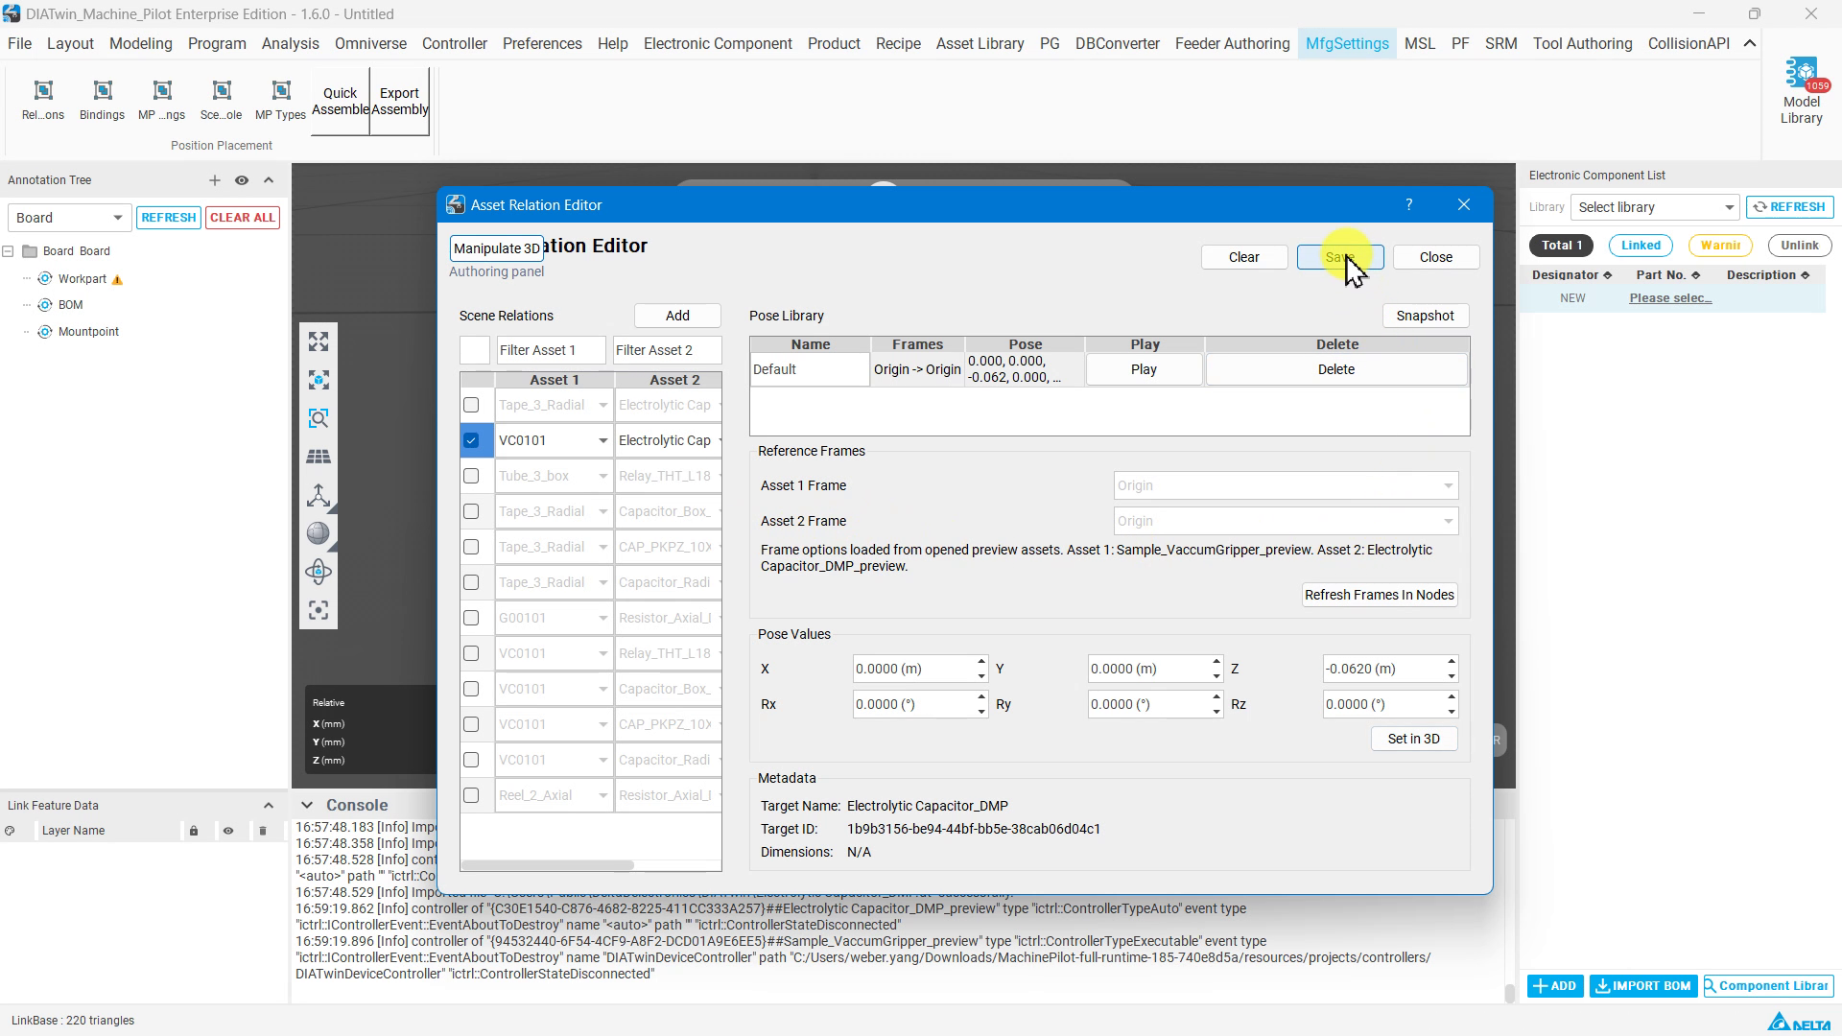1842x1036 pixels.
Task: Open the Board dropdown in the Annotation Tree
Action: click(x=68, y=218)
